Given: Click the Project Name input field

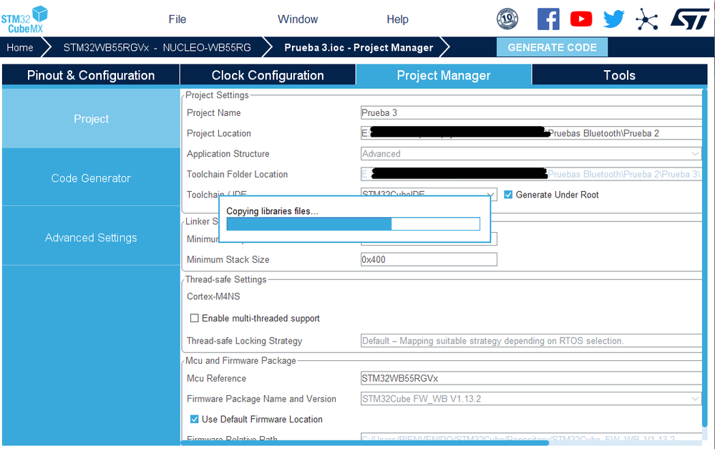Looking at the screenshot, I should [x=531, y=112].
